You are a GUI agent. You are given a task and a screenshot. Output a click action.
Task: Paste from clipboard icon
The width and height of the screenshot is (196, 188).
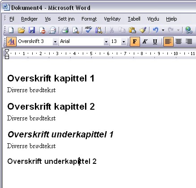tap(132, 30)
